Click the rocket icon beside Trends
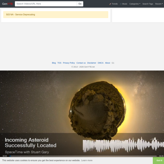 [110, 4]
